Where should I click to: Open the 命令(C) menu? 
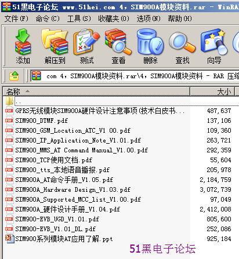click(48, 19)
